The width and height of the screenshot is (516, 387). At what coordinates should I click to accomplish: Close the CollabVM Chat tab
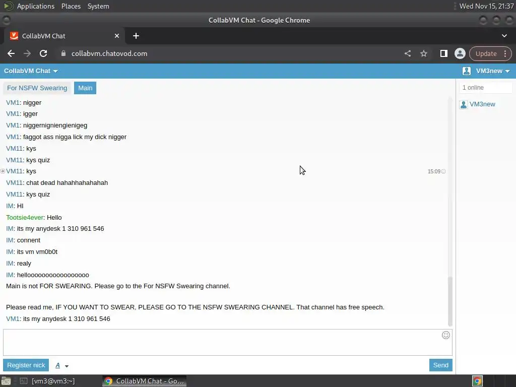[x=117, y=36]
